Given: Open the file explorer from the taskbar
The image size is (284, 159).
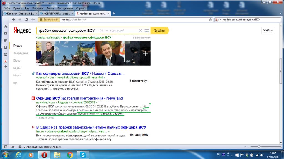Looking at the screenshot, I should tap(57, 155).
